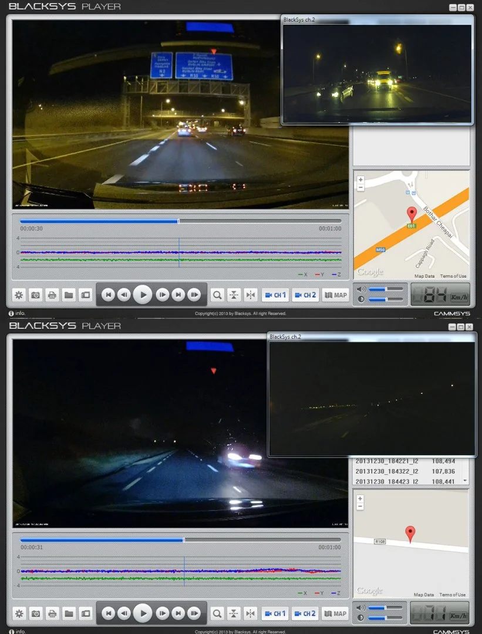The width and height of the screenshot is (482, 634).
Task: Play video in bottom player
Action: [143, 613]
